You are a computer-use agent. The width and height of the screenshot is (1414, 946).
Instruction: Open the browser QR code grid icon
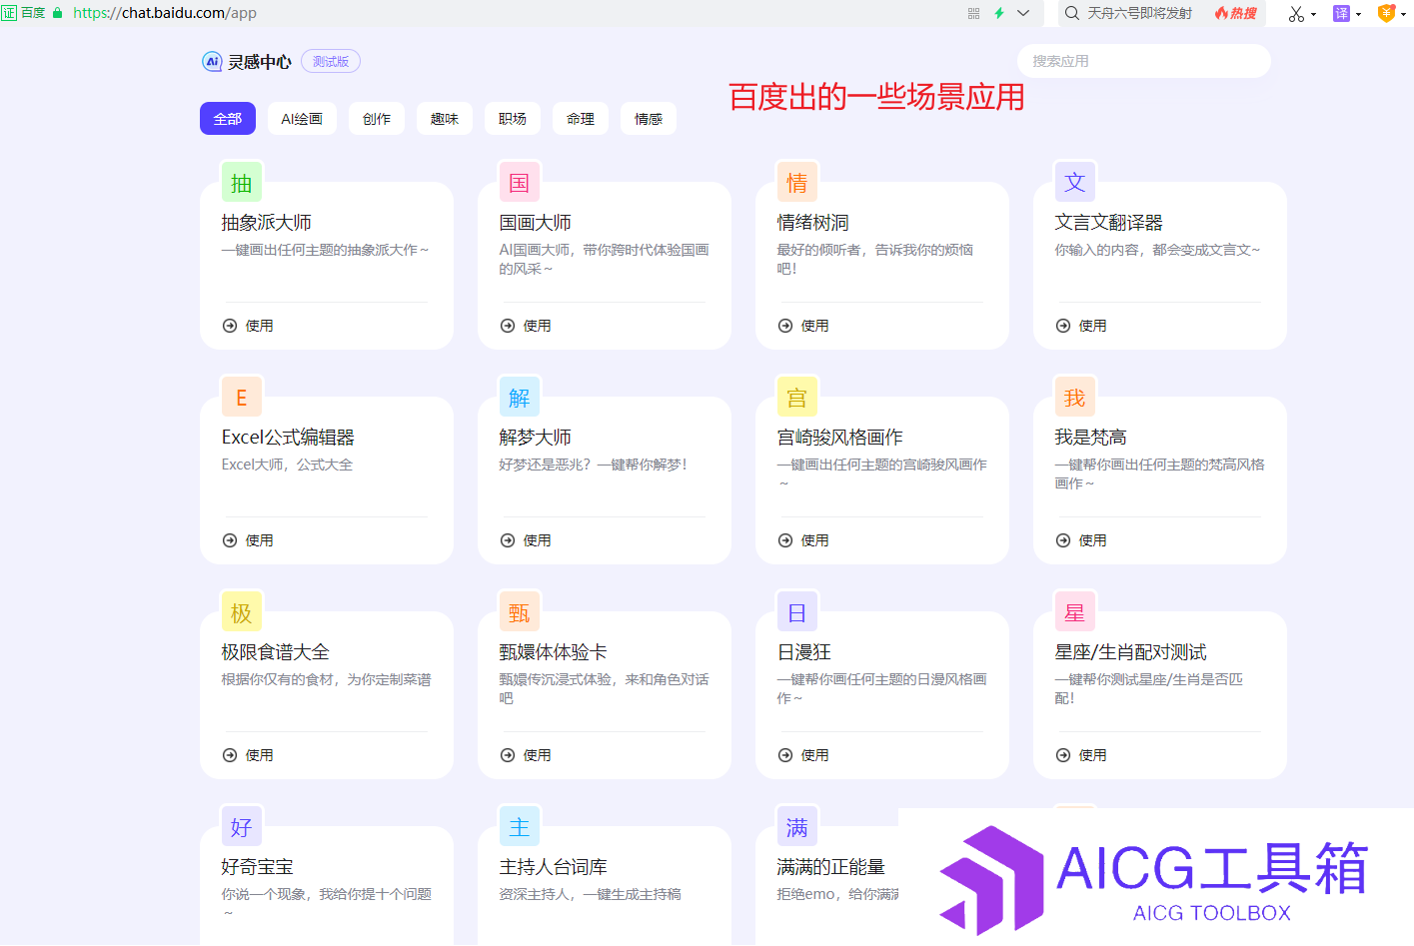[973, 13]
